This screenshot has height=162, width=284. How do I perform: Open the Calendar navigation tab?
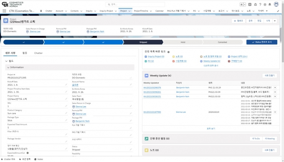coord(160,11)
